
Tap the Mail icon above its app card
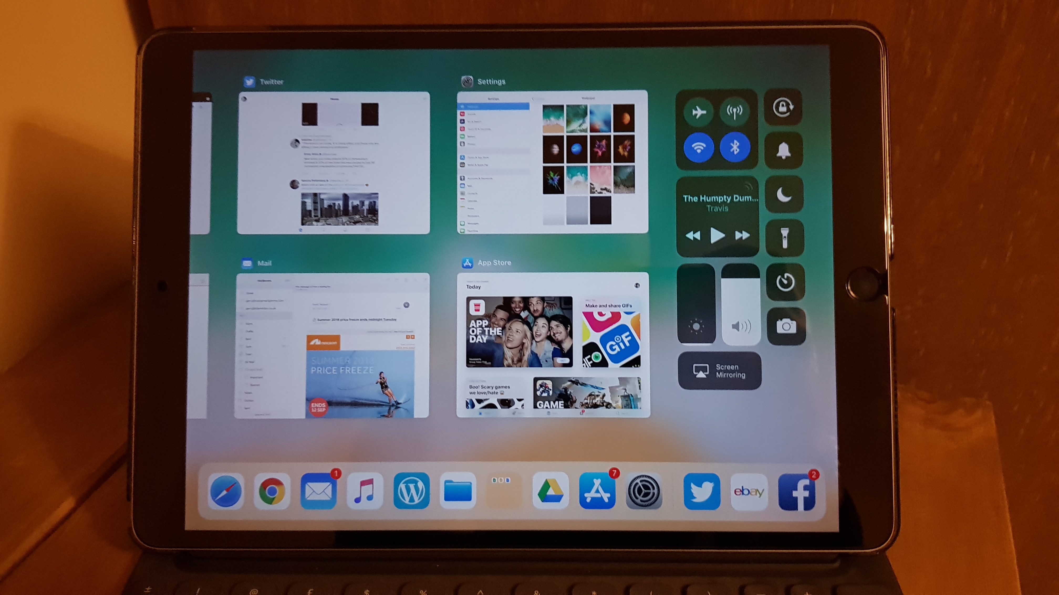(247, 263)
